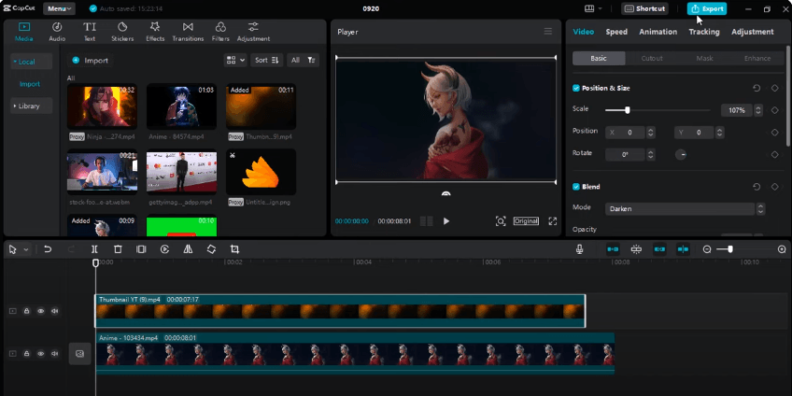
Task: Play the video in Player
Action: pos(446,221)
